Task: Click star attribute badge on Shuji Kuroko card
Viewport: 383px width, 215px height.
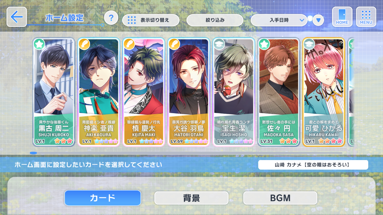Action: click(x=39, y=44)
